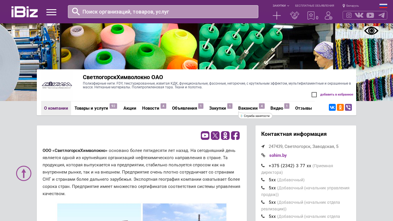Screen dimensions: 393x221
Task: Click the SOHIM company logo
Action: [x=57, y=85]
